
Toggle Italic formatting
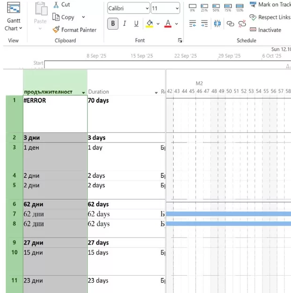pos(124,24)
